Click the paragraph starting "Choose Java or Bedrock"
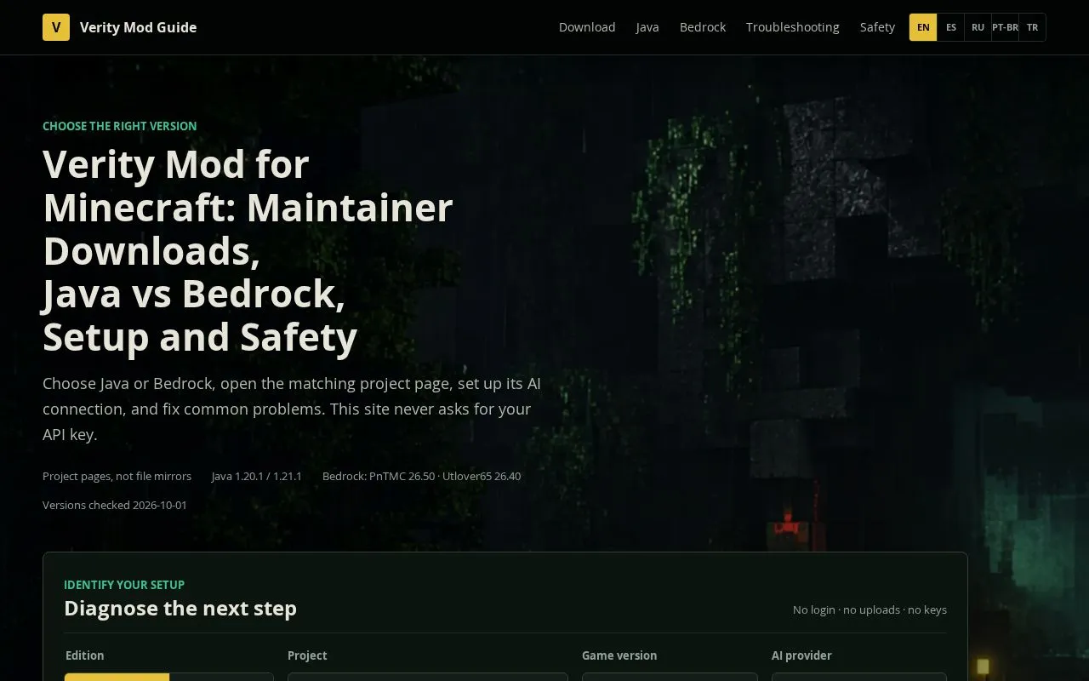This screenshot has width=1089, height=681. coord(292,409)
